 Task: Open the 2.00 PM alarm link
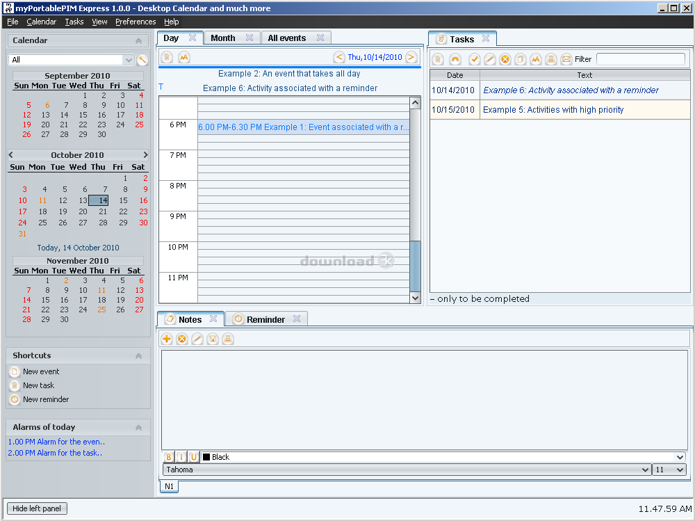point(55,453)
